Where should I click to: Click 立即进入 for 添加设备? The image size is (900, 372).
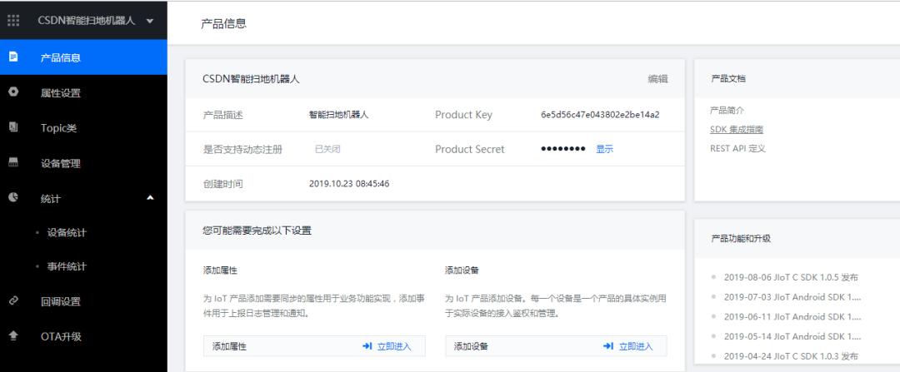[x=635, y=346]
